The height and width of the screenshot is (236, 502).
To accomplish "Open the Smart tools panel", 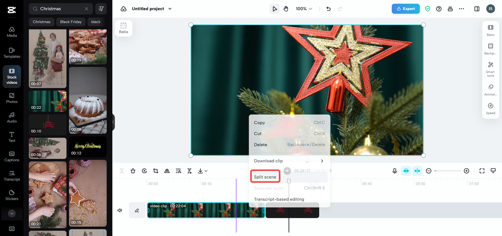I will tap(490, 68).
